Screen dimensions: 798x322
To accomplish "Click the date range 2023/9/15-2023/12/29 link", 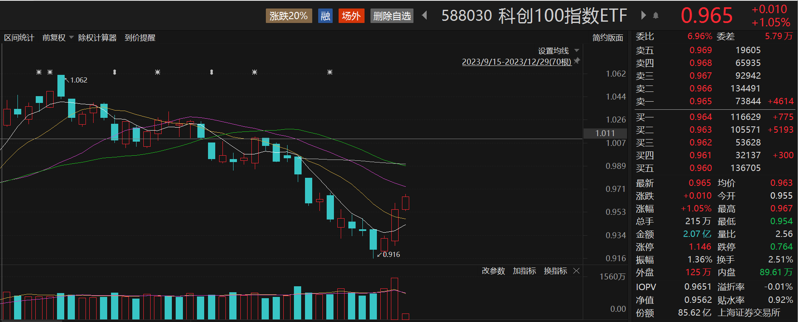I will tap(516, 62).
